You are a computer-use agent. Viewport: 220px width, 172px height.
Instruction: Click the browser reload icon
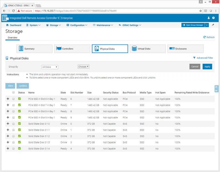pos(13,11)
